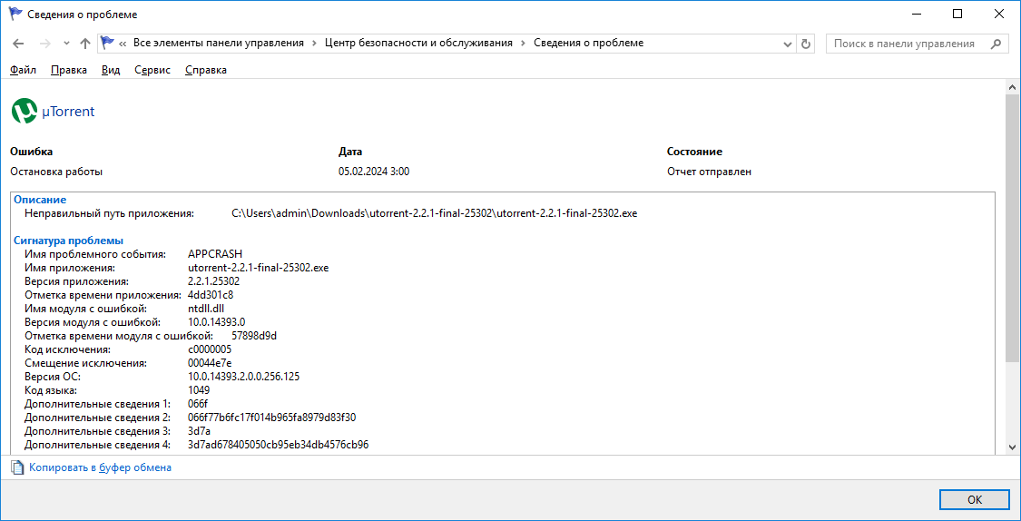Click the timestamp value 4dd301c8
The image size is (1021, 521).
(211, 295)
